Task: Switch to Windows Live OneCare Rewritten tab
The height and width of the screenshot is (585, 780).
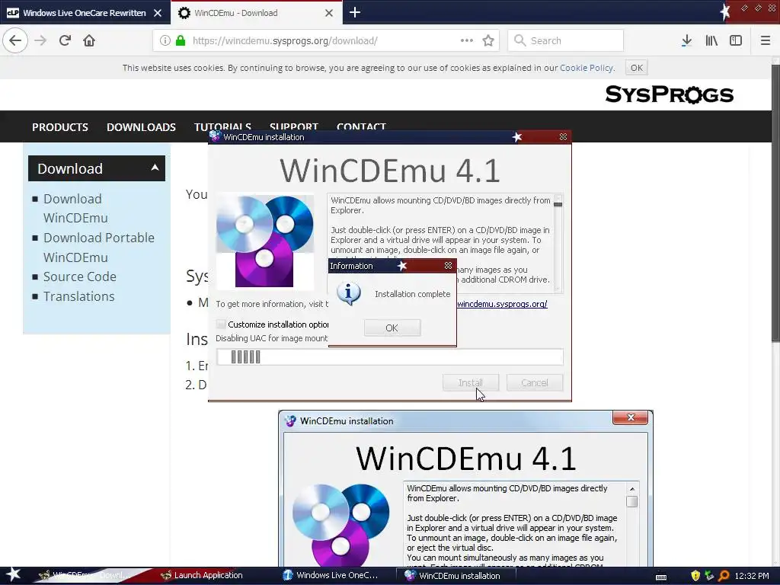Action: 85,13
